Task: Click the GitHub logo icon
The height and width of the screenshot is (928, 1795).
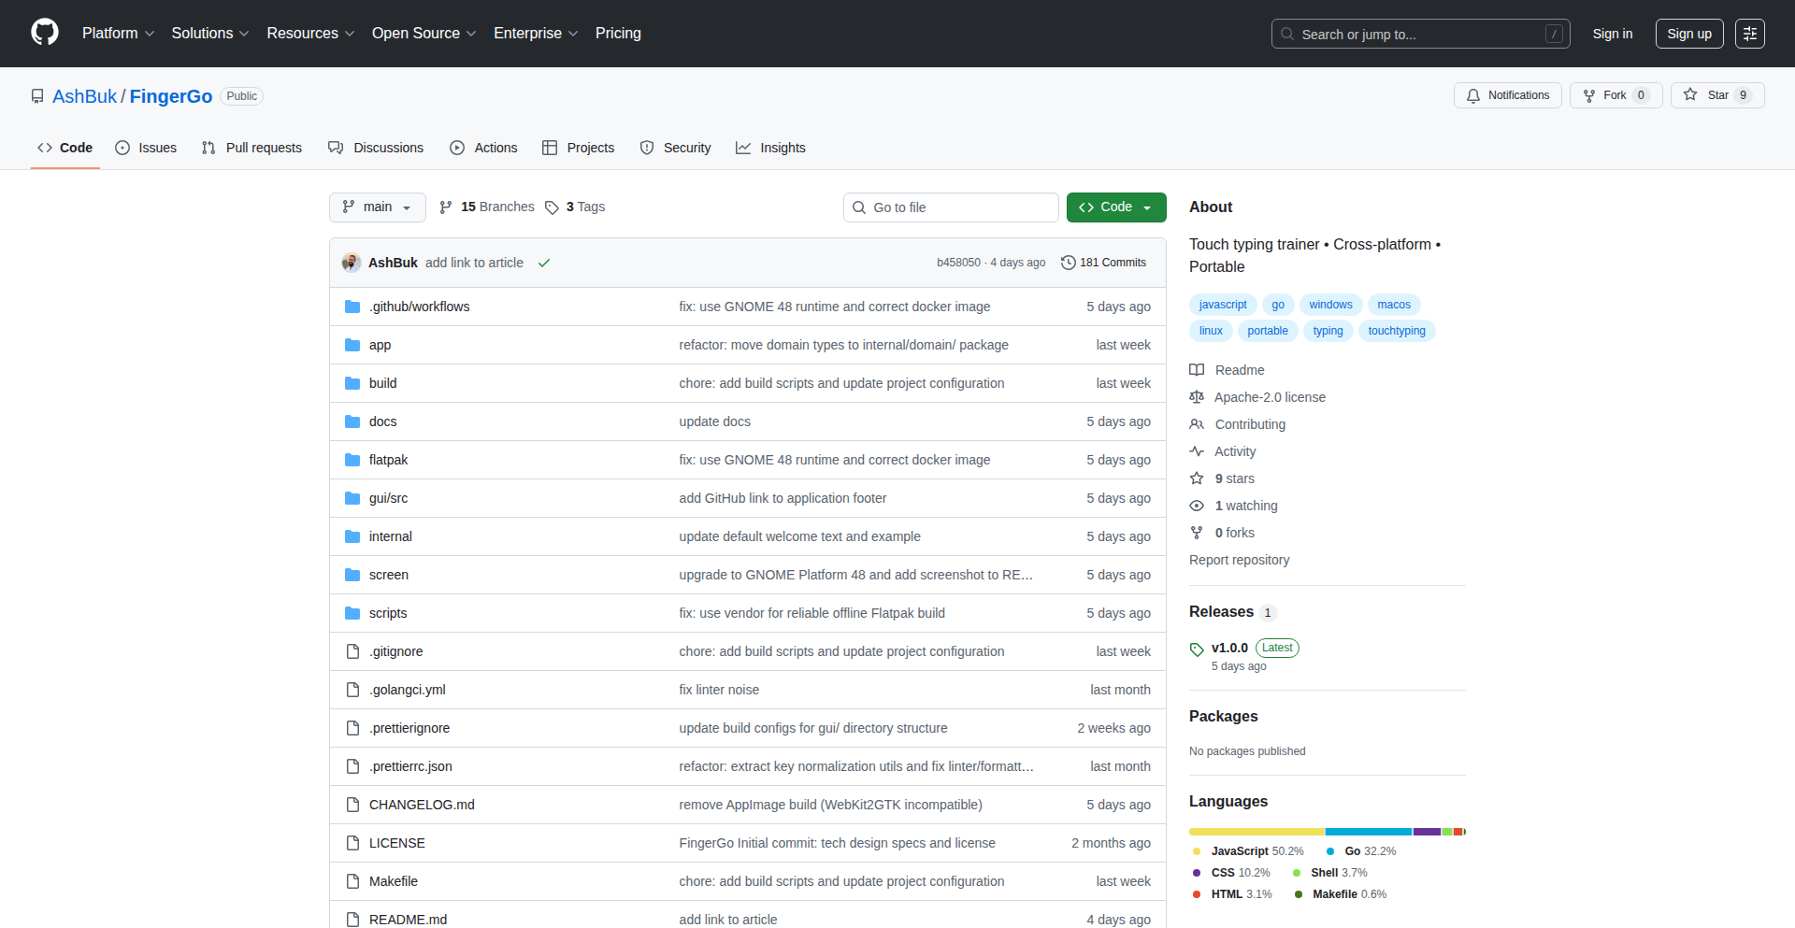Action: 45,33
